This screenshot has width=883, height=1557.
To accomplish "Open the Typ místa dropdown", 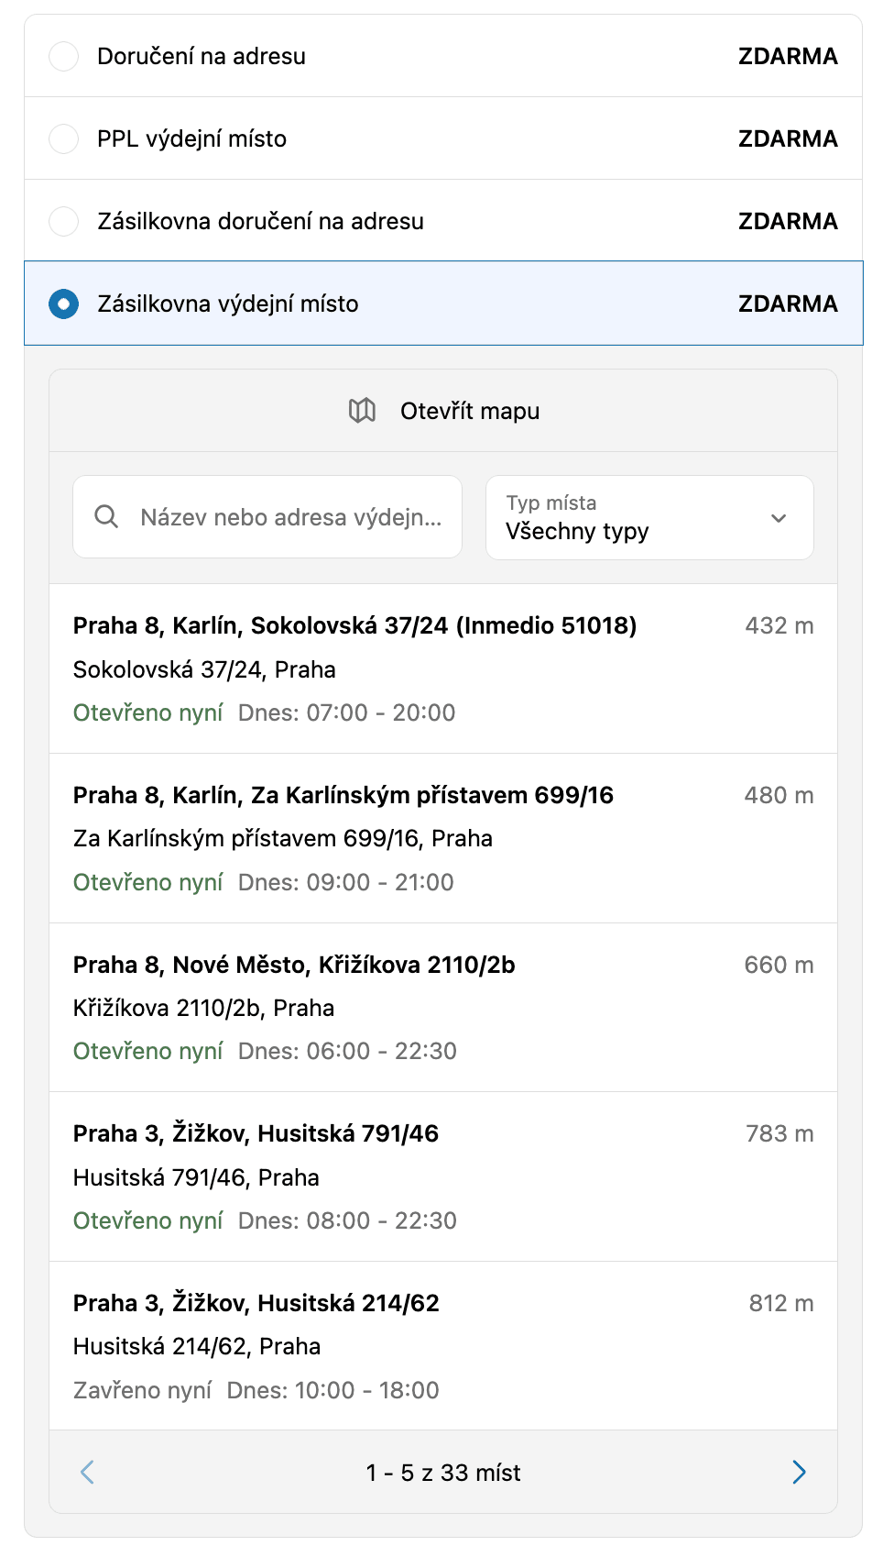I will (x=649, y=518).
